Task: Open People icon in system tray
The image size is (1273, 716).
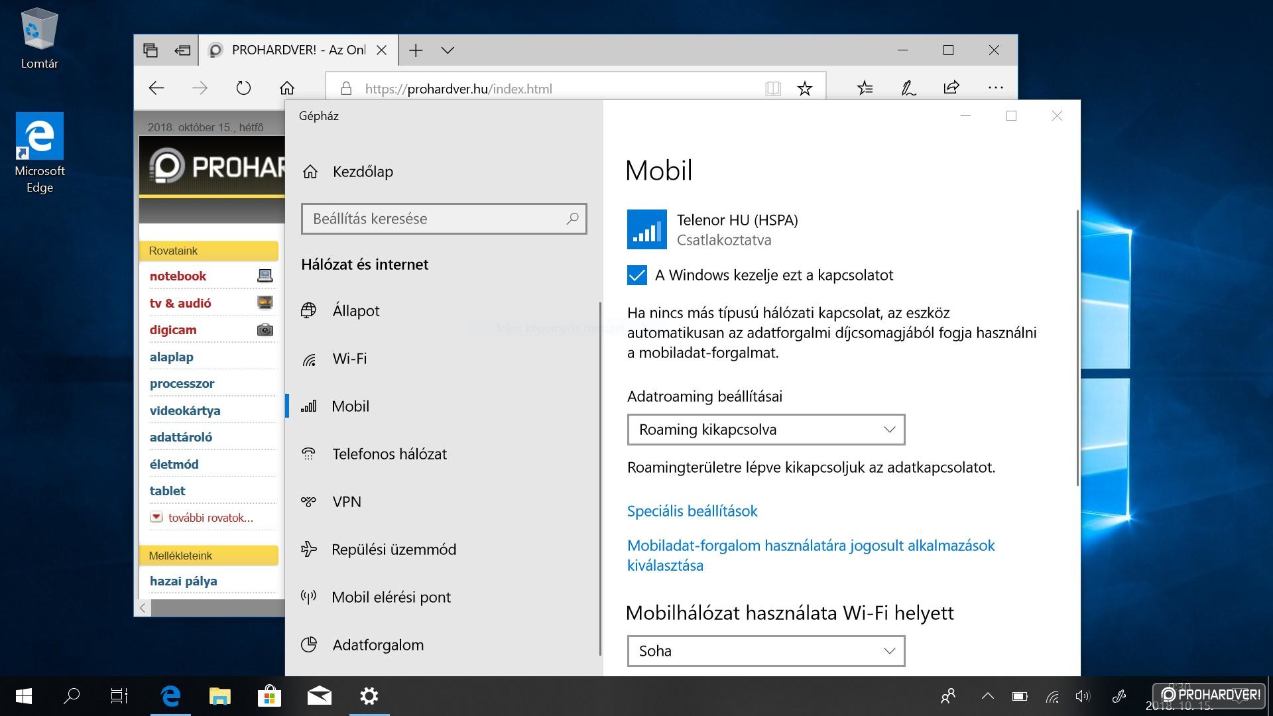Action: point(948,696)
